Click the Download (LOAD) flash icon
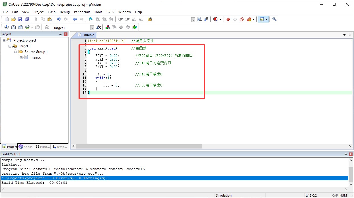The height and width of the screenshot is (198, 354). [x=47, y=27]
